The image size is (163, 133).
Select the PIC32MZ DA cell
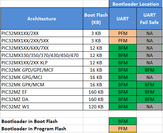[x=42, y=99]
